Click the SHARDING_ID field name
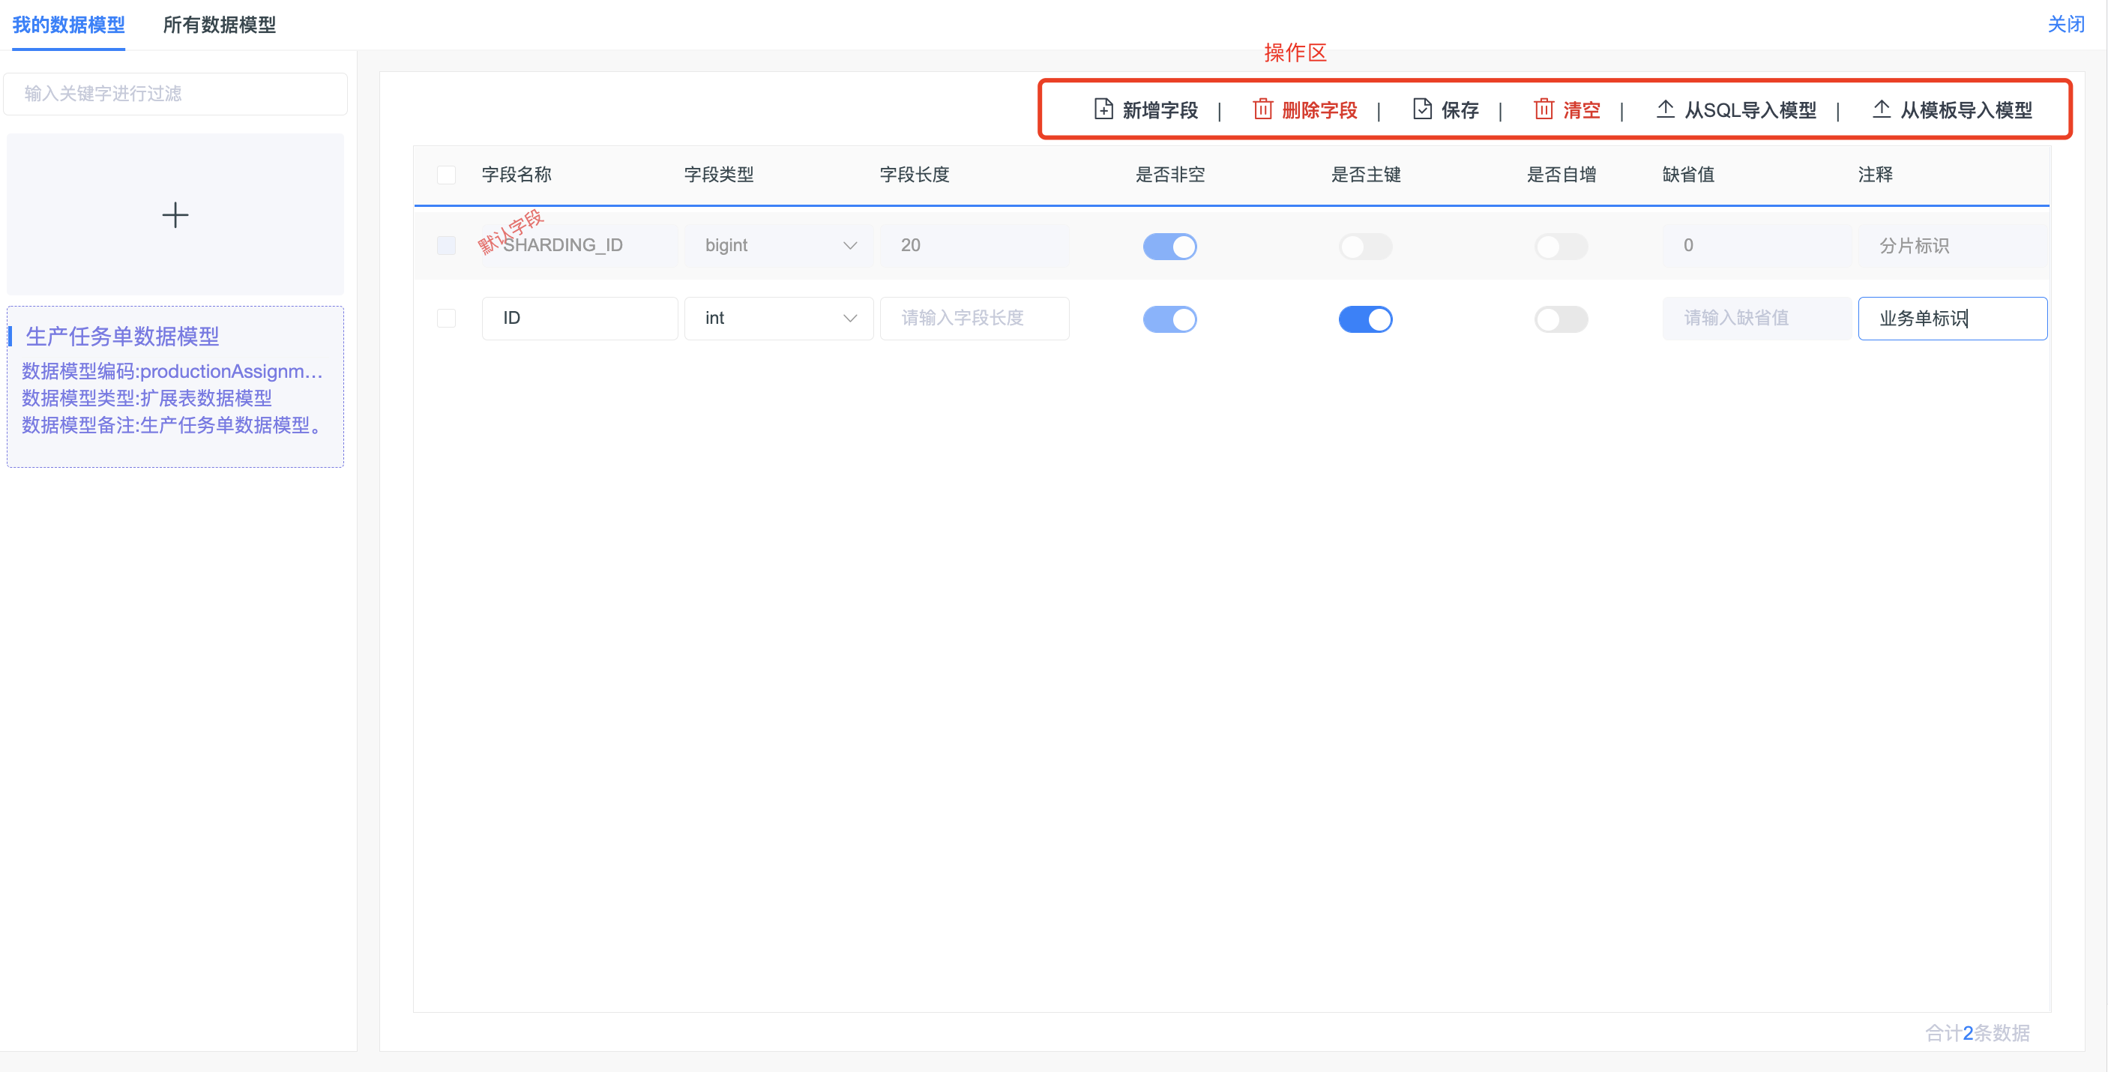This screenshot has width=2108, height=1072. [x=579, y=245]
